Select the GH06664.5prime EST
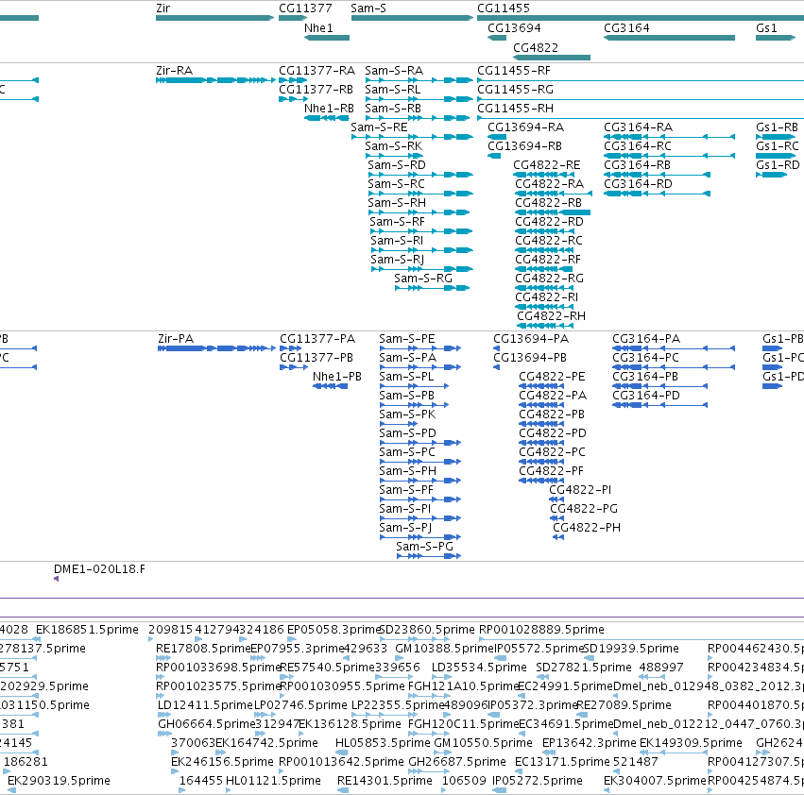The height and width of the screenshot is (795, 804). point(164,734)
